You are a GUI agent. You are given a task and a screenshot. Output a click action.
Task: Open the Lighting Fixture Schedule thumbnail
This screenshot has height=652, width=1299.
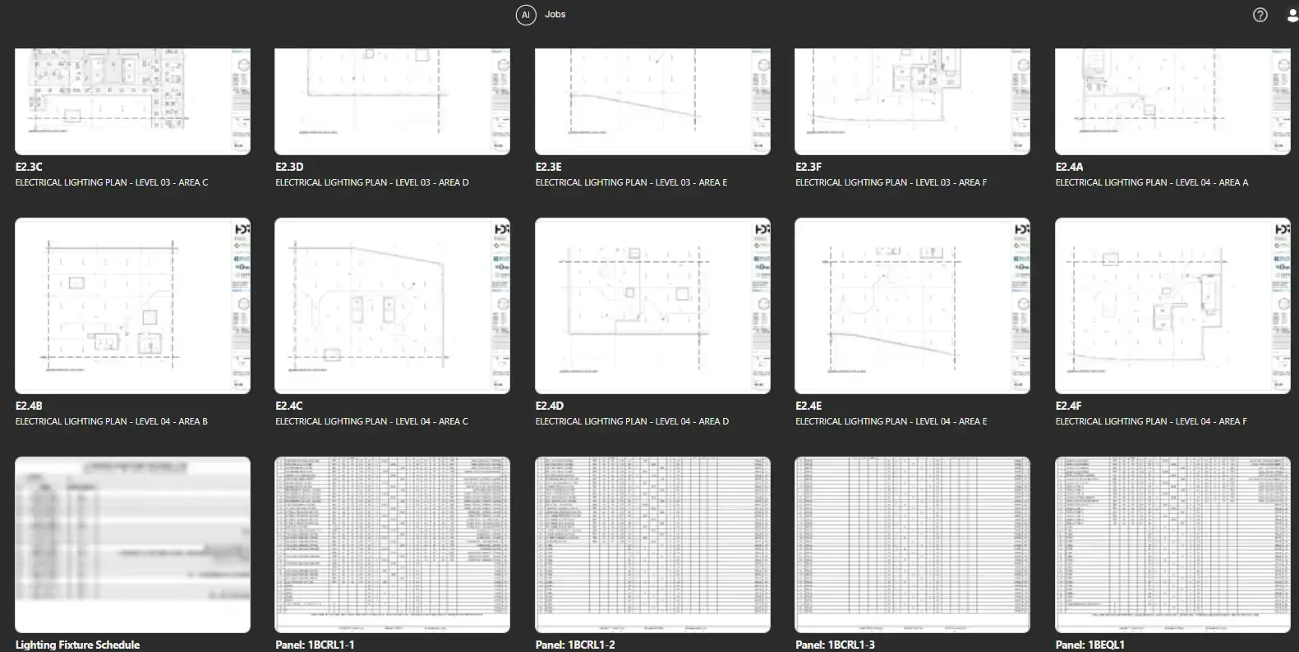(132, 544)
